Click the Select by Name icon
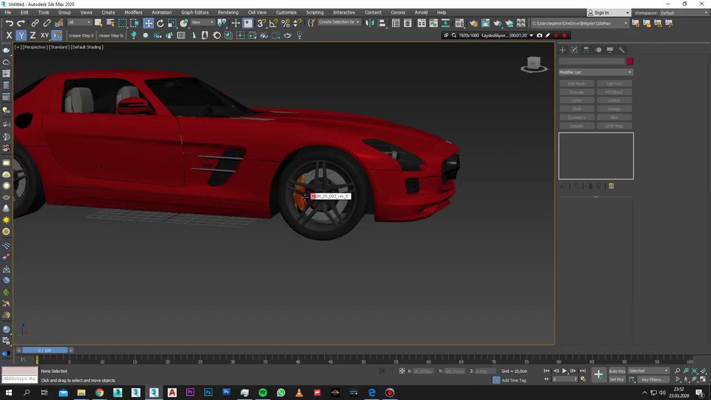Image resolution: width=711 pixels, height=400 pixels. 111,23
